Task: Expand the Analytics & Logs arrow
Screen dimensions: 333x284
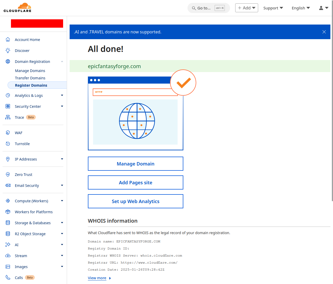Action: (62, 95)
